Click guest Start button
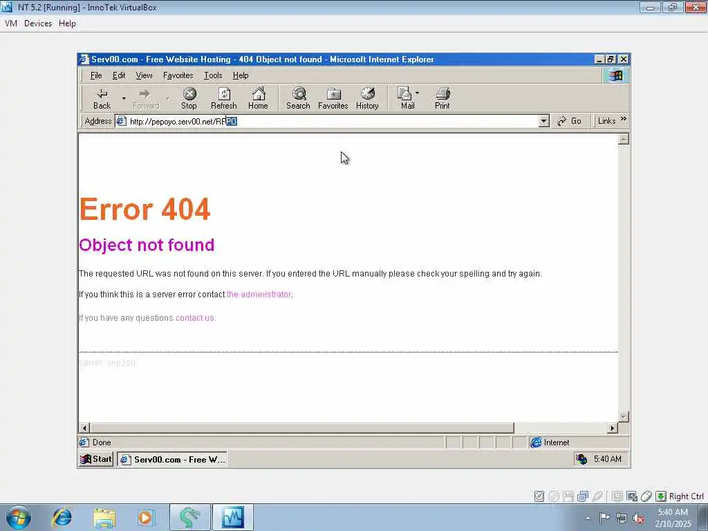 (95, 459)
